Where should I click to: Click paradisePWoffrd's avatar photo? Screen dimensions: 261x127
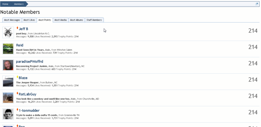(8, 65)
